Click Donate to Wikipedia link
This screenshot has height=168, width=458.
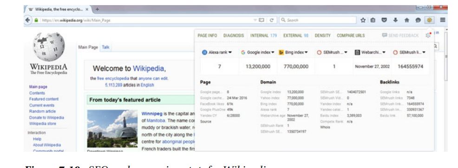pos(46,117)
